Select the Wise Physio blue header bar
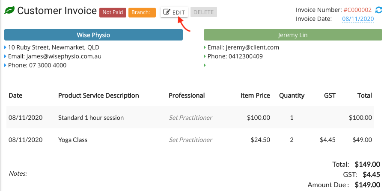 [x=94, y=35]
